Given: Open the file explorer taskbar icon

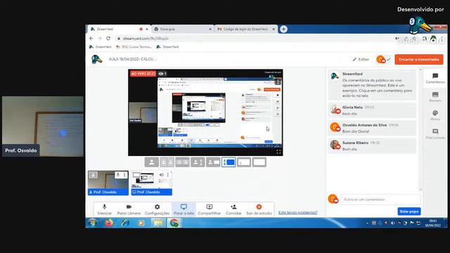Looking at the screenshot, I should [157, 223].
